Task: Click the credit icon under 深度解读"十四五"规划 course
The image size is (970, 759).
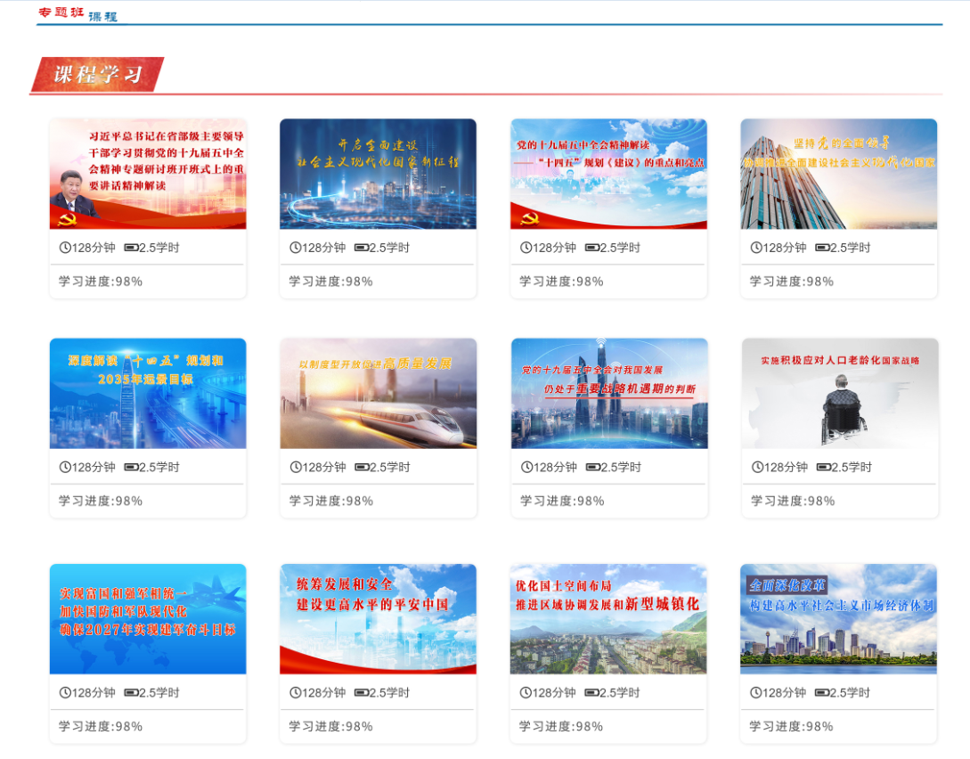Action: tap(131, 467)
